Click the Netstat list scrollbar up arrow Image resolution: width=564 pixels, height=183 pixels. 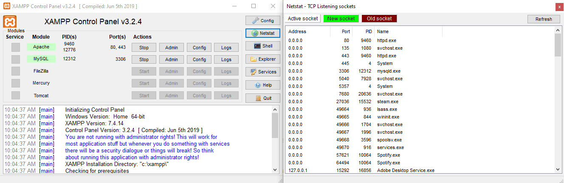pyautogui.click(x=558, y=30)
